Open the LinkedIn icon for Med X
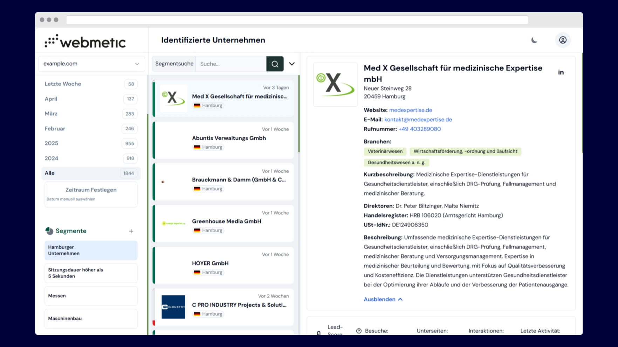Image resolution: width=618 pixels, height=347 pixels. 561,72
